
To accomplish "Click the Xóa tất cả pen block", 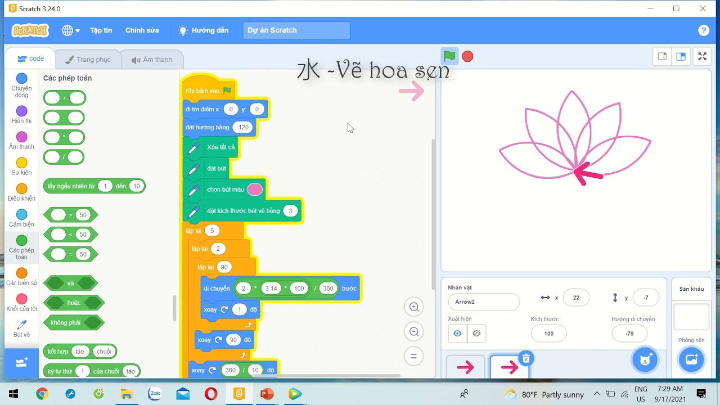I will tap(211, 147).
